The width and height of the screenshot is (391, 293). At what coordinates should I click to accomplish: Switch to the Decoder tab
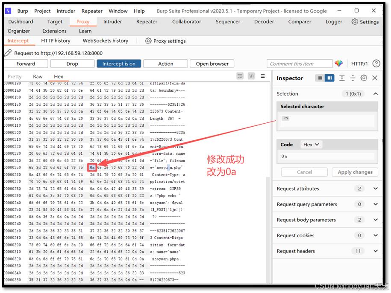click(x=264, y=22)
